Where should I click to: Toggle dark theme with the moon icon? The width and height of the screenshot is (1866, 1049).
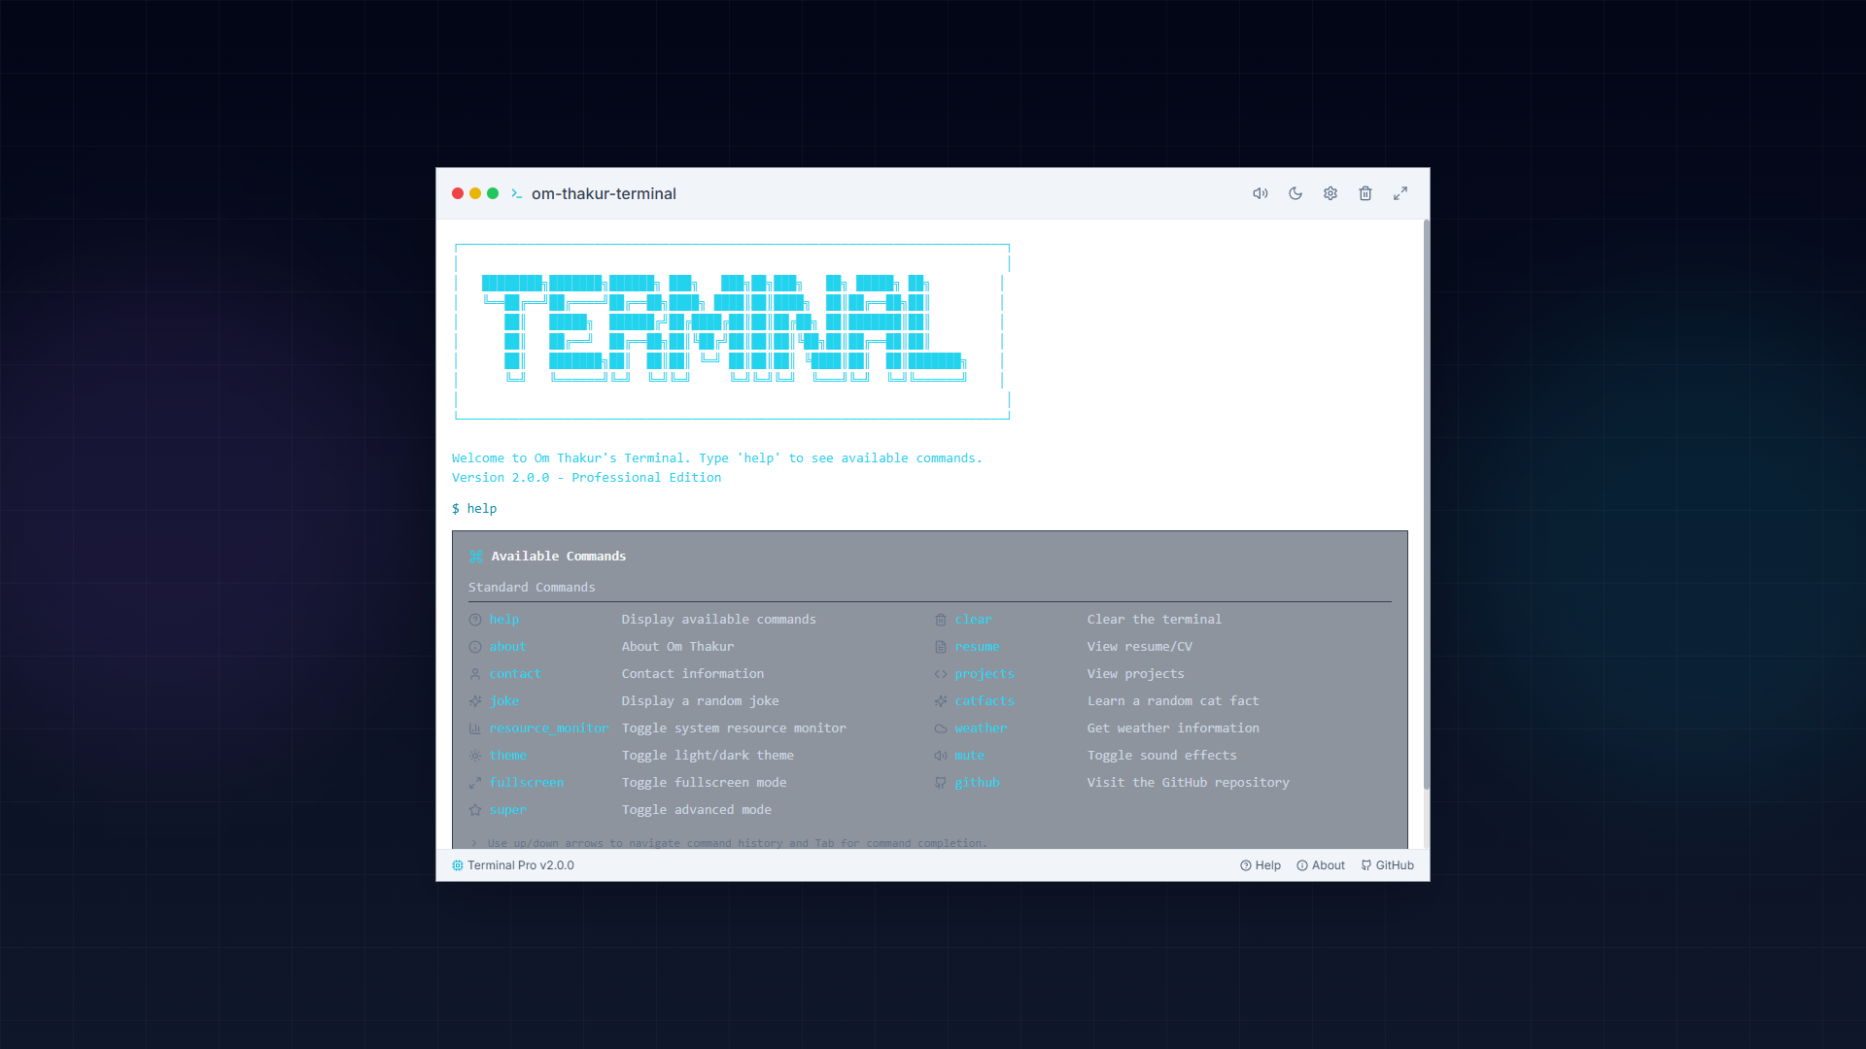(1295, 193)
